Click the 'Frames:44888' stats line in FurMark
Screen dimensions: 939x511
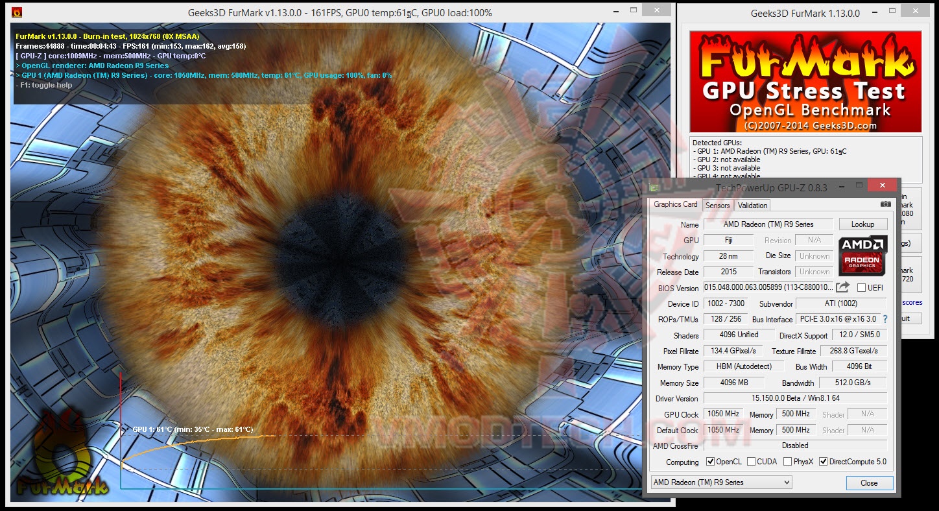(130, 46)
